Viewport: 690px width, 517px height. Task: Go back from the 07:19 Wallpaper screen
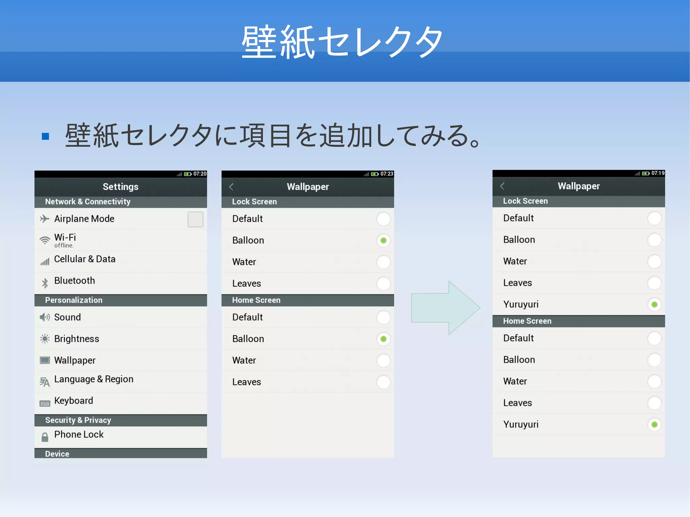tap(502, 186)
